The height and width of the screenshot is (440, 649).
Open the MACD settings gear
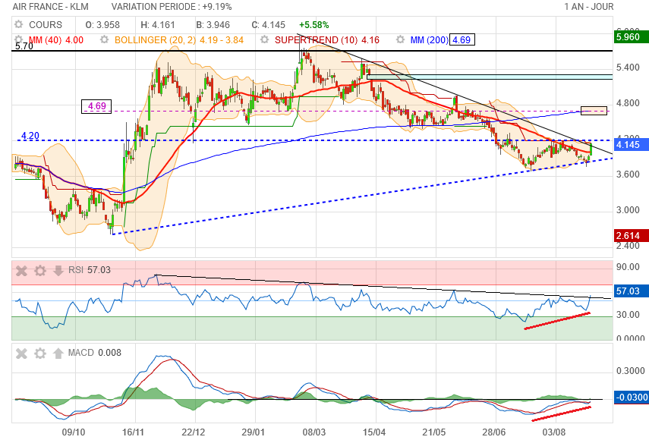(x=40, y=354)
